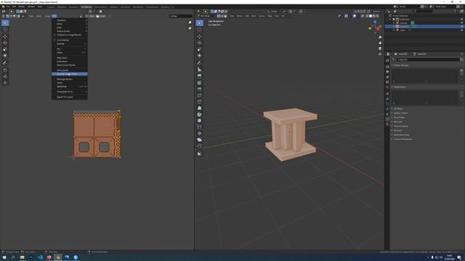Open File Explorer from the taskbar
This screenshot has height=261, width=465.
[22, 257]
